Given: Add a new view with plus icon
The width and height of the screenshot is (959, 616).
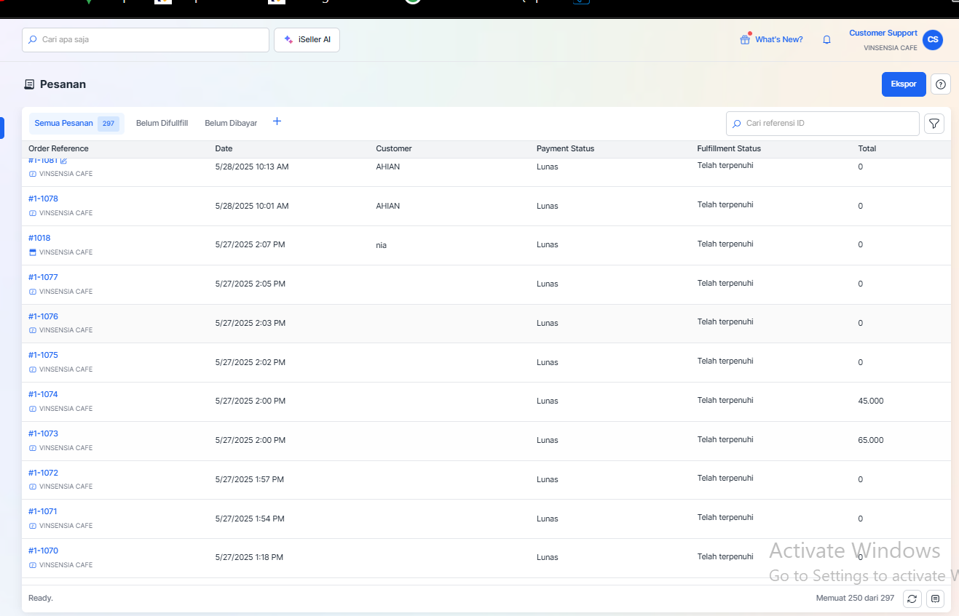Looking at the screenshot, I should [x=277, y=122].
